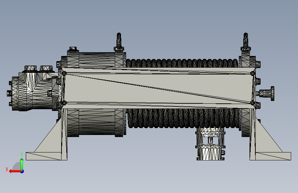The image size is (298, 193).
Task: Click the "Y" axis label
Action: pyautogui.click(x=22, y=154)
